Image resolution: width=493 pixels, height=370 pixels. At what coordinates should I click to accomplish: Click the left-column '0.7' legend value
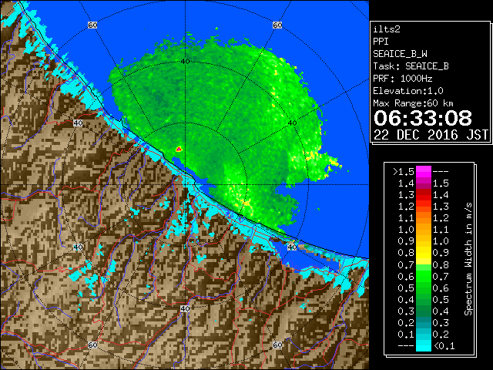[x=406, y=265]
